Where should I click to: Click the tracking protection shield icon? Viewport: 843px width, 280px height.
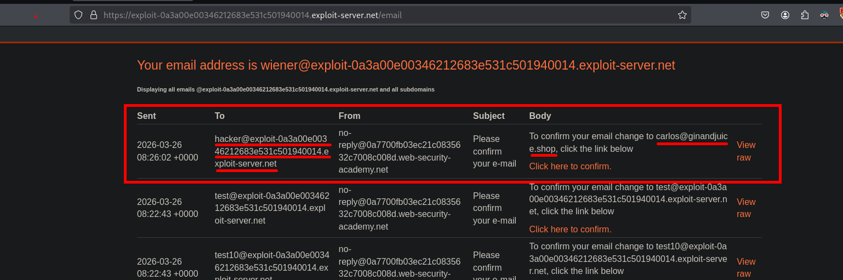pos(78,15)
